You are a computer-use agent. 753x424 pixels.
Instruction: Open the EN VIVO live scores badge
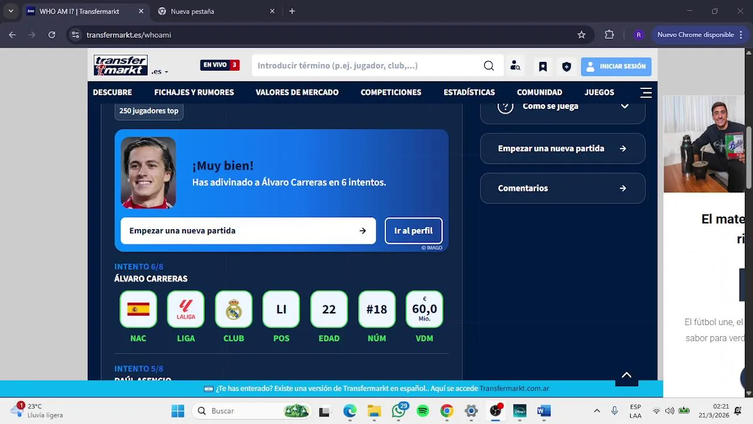point(219,65)
